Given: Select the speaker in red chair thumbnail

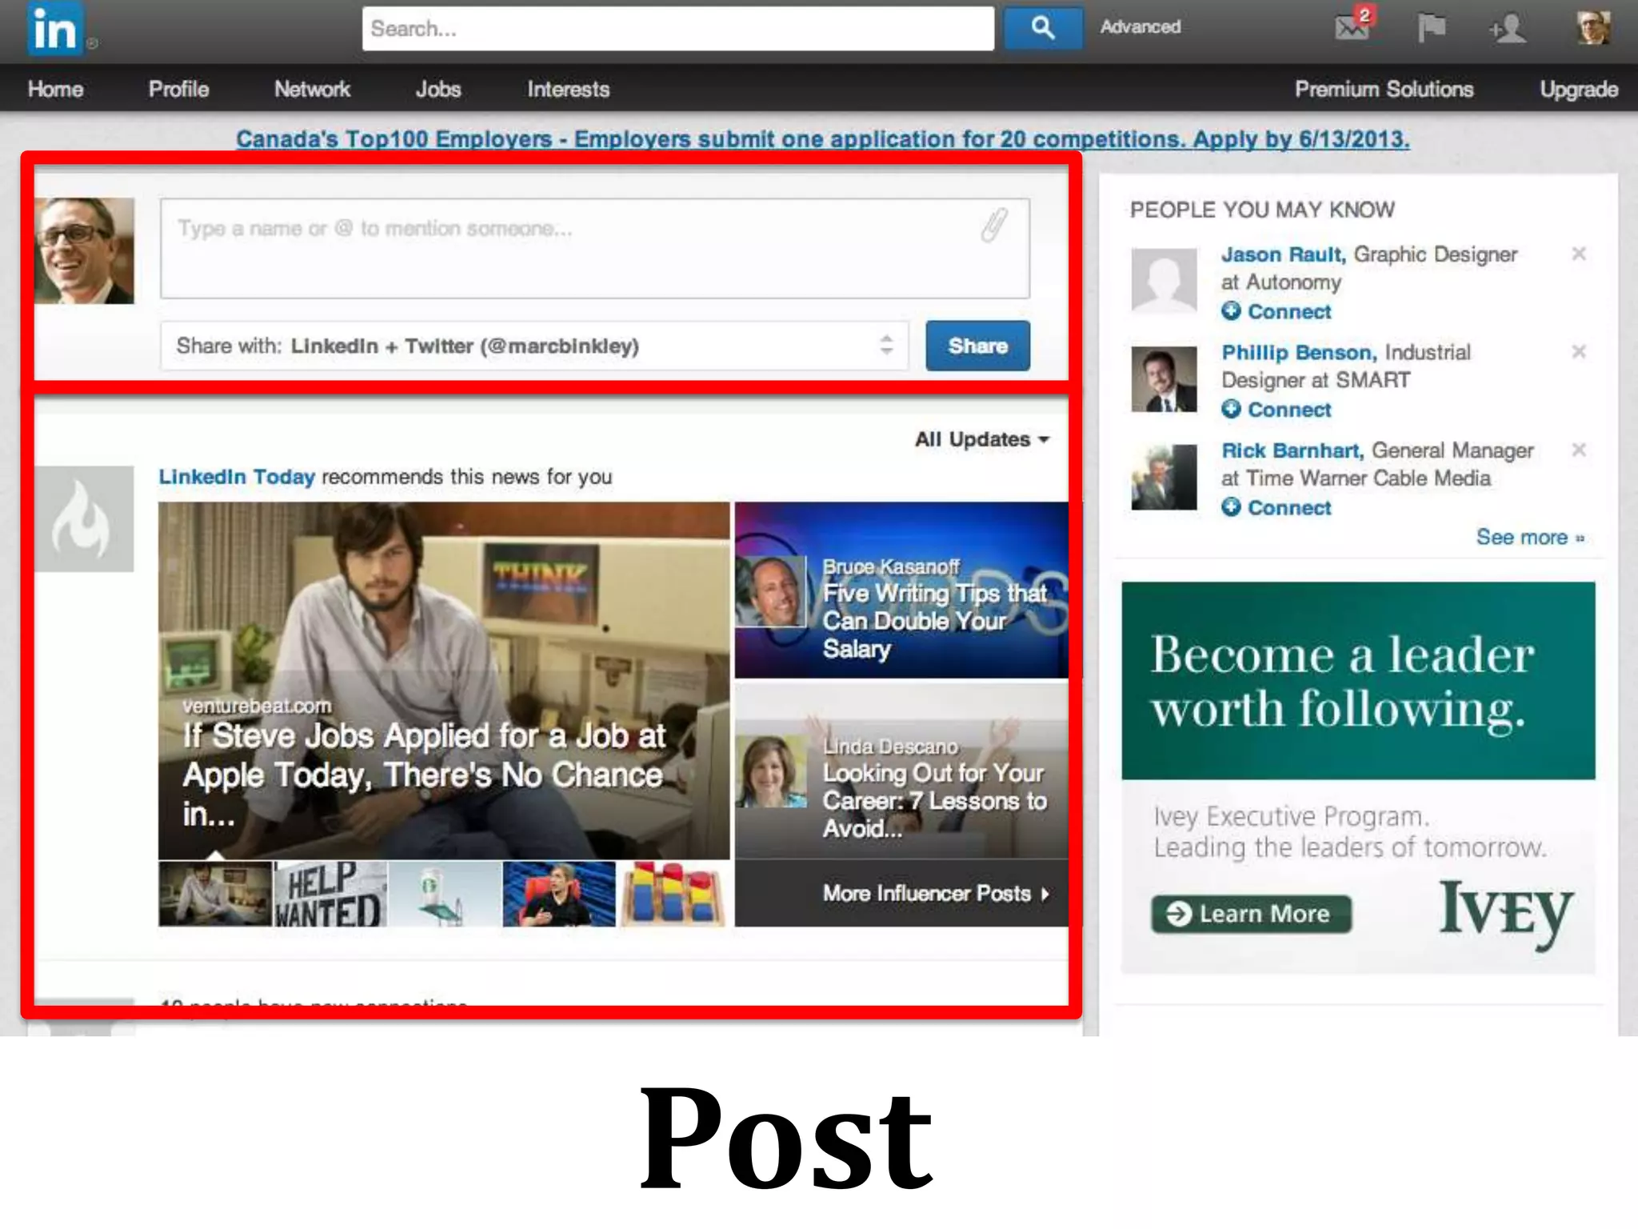Looking at the screenshot, I should (x=559, y=894).
